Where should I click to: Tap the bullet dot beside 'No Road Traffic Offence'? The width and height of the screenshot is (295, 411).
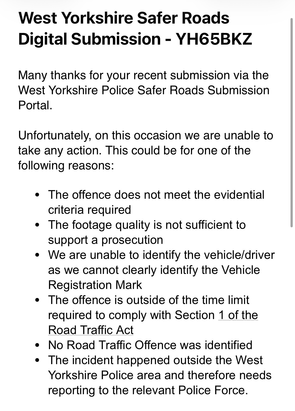[38, 345]
